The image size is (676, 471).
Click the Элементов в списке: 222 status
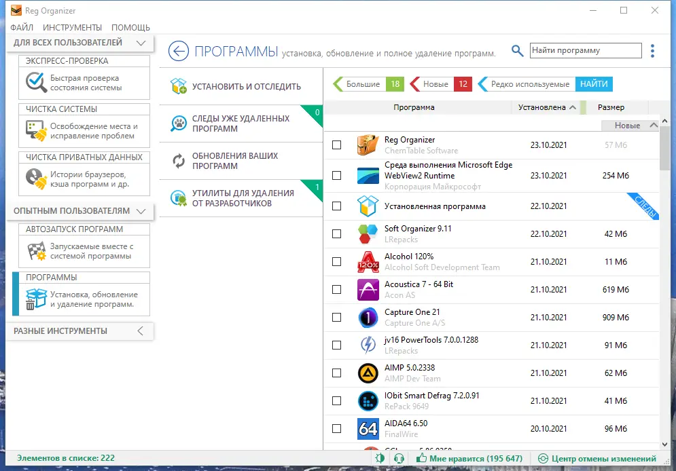point(65,458)
